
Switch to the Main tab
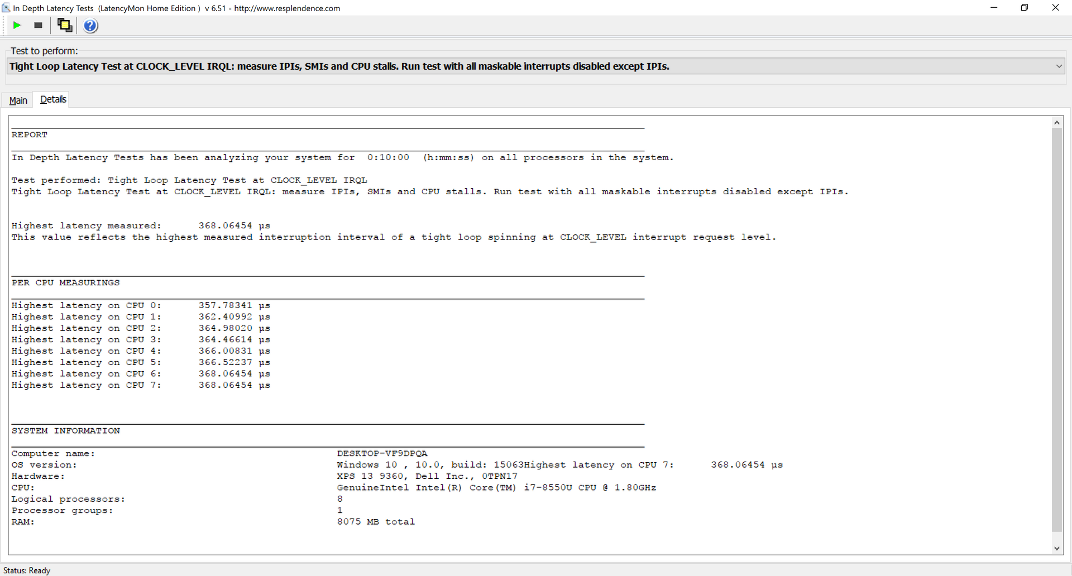click(x=18, y=100)
